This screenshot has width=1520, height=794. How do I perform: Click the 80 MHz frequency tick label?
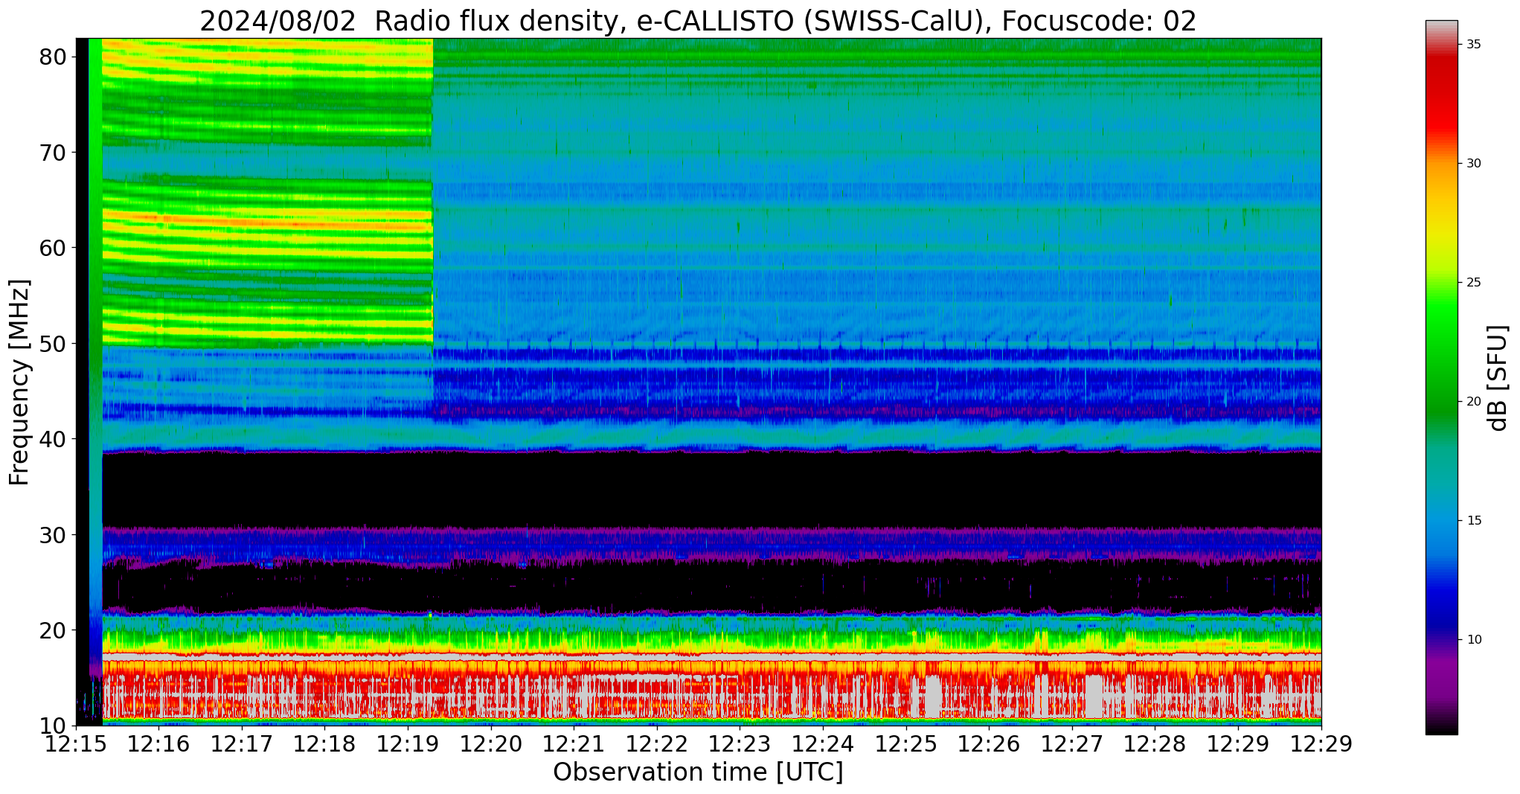(52, 57)
